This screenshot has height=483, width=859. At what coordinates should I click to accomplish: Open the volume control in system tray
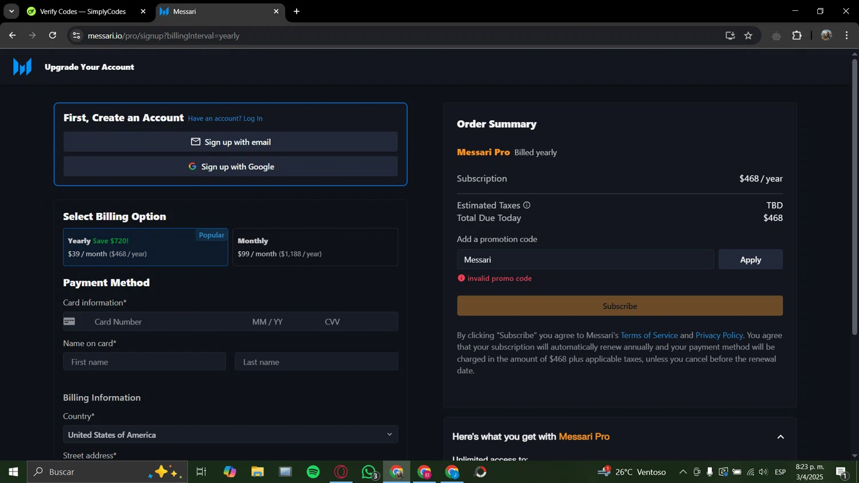(x=763, y=472)
